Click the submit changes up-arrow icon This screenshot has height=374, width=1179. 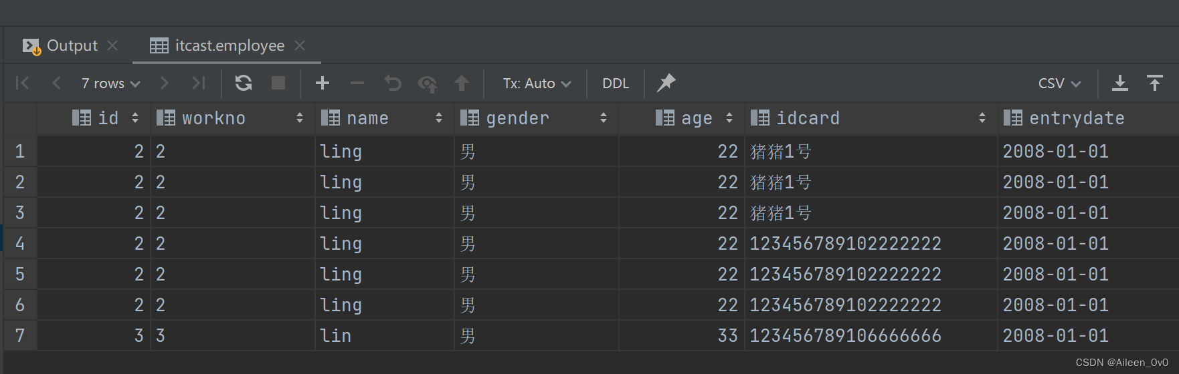(x=461, y=83)
